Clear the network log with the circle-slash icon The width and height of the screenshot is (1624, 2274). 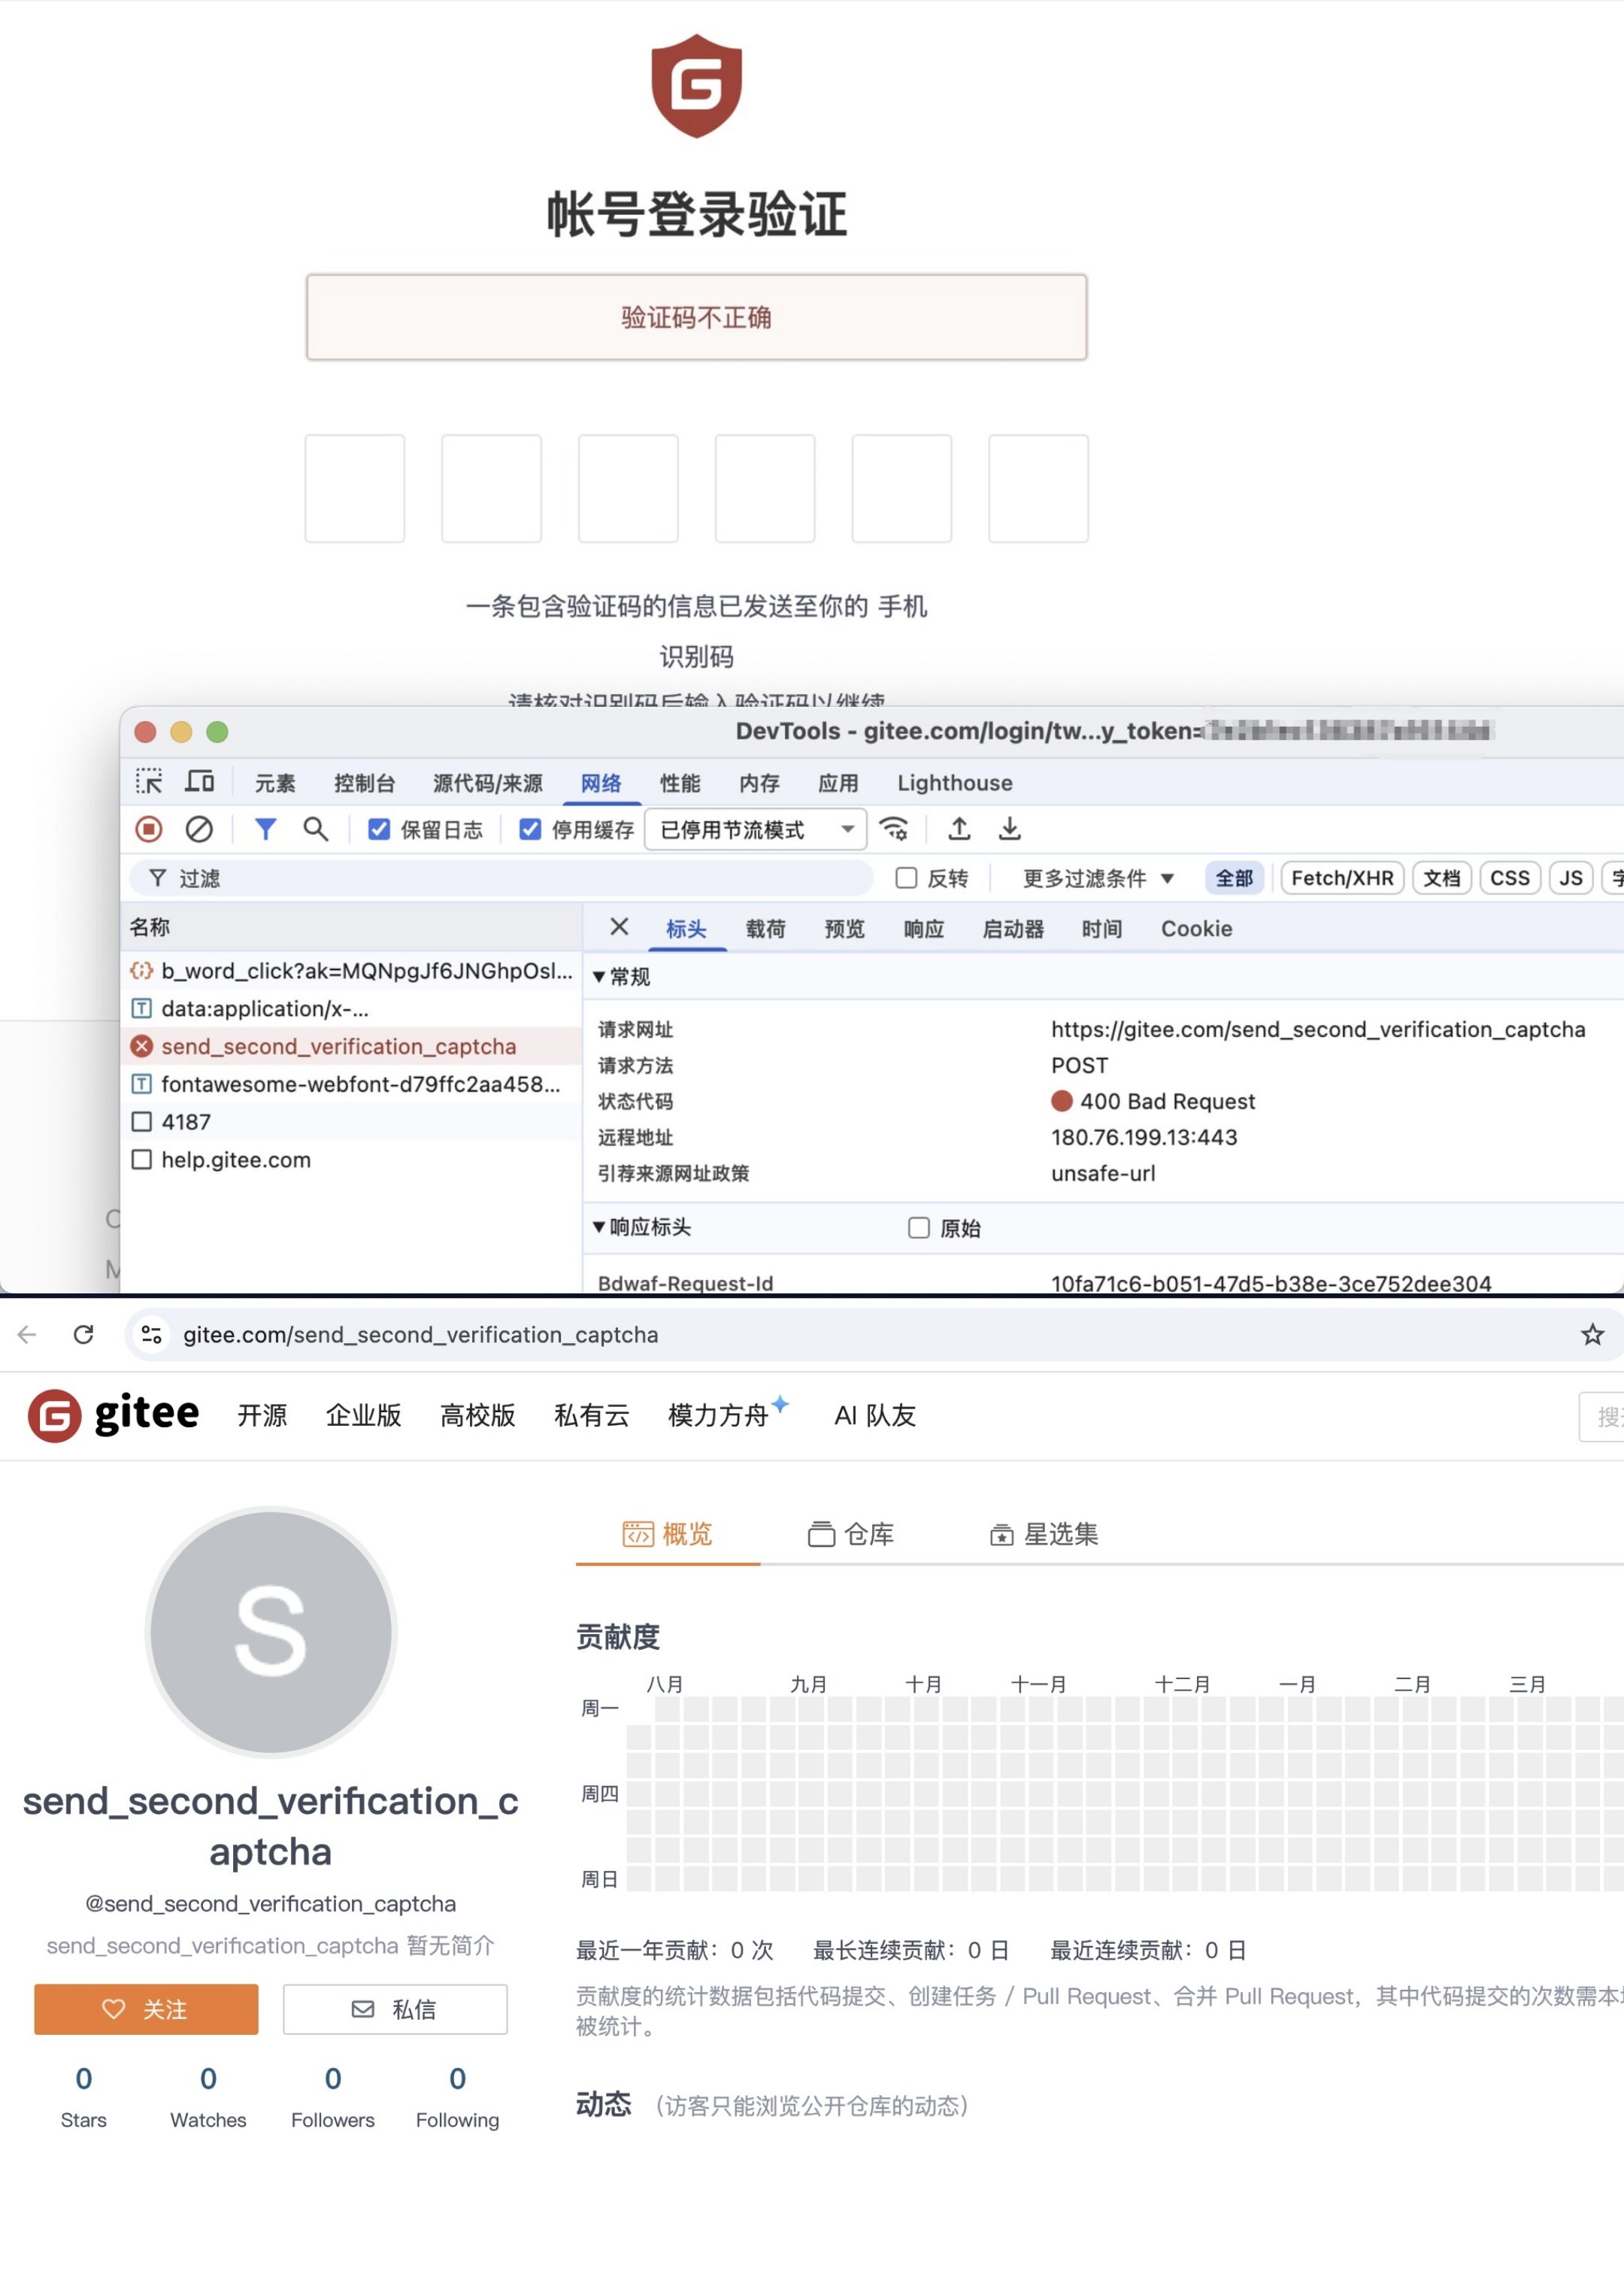point(199,829)
